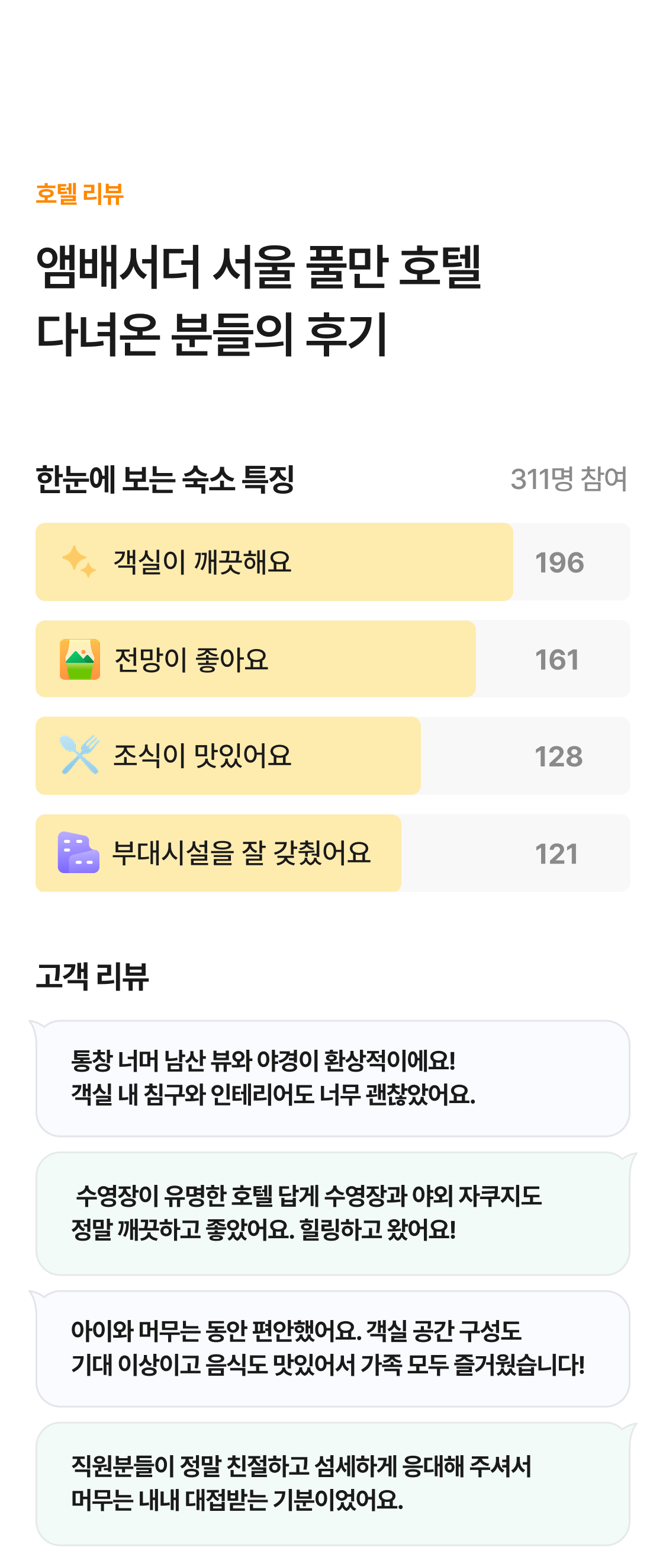
Task: Click the 128 vote count
Action: [558, 756]
